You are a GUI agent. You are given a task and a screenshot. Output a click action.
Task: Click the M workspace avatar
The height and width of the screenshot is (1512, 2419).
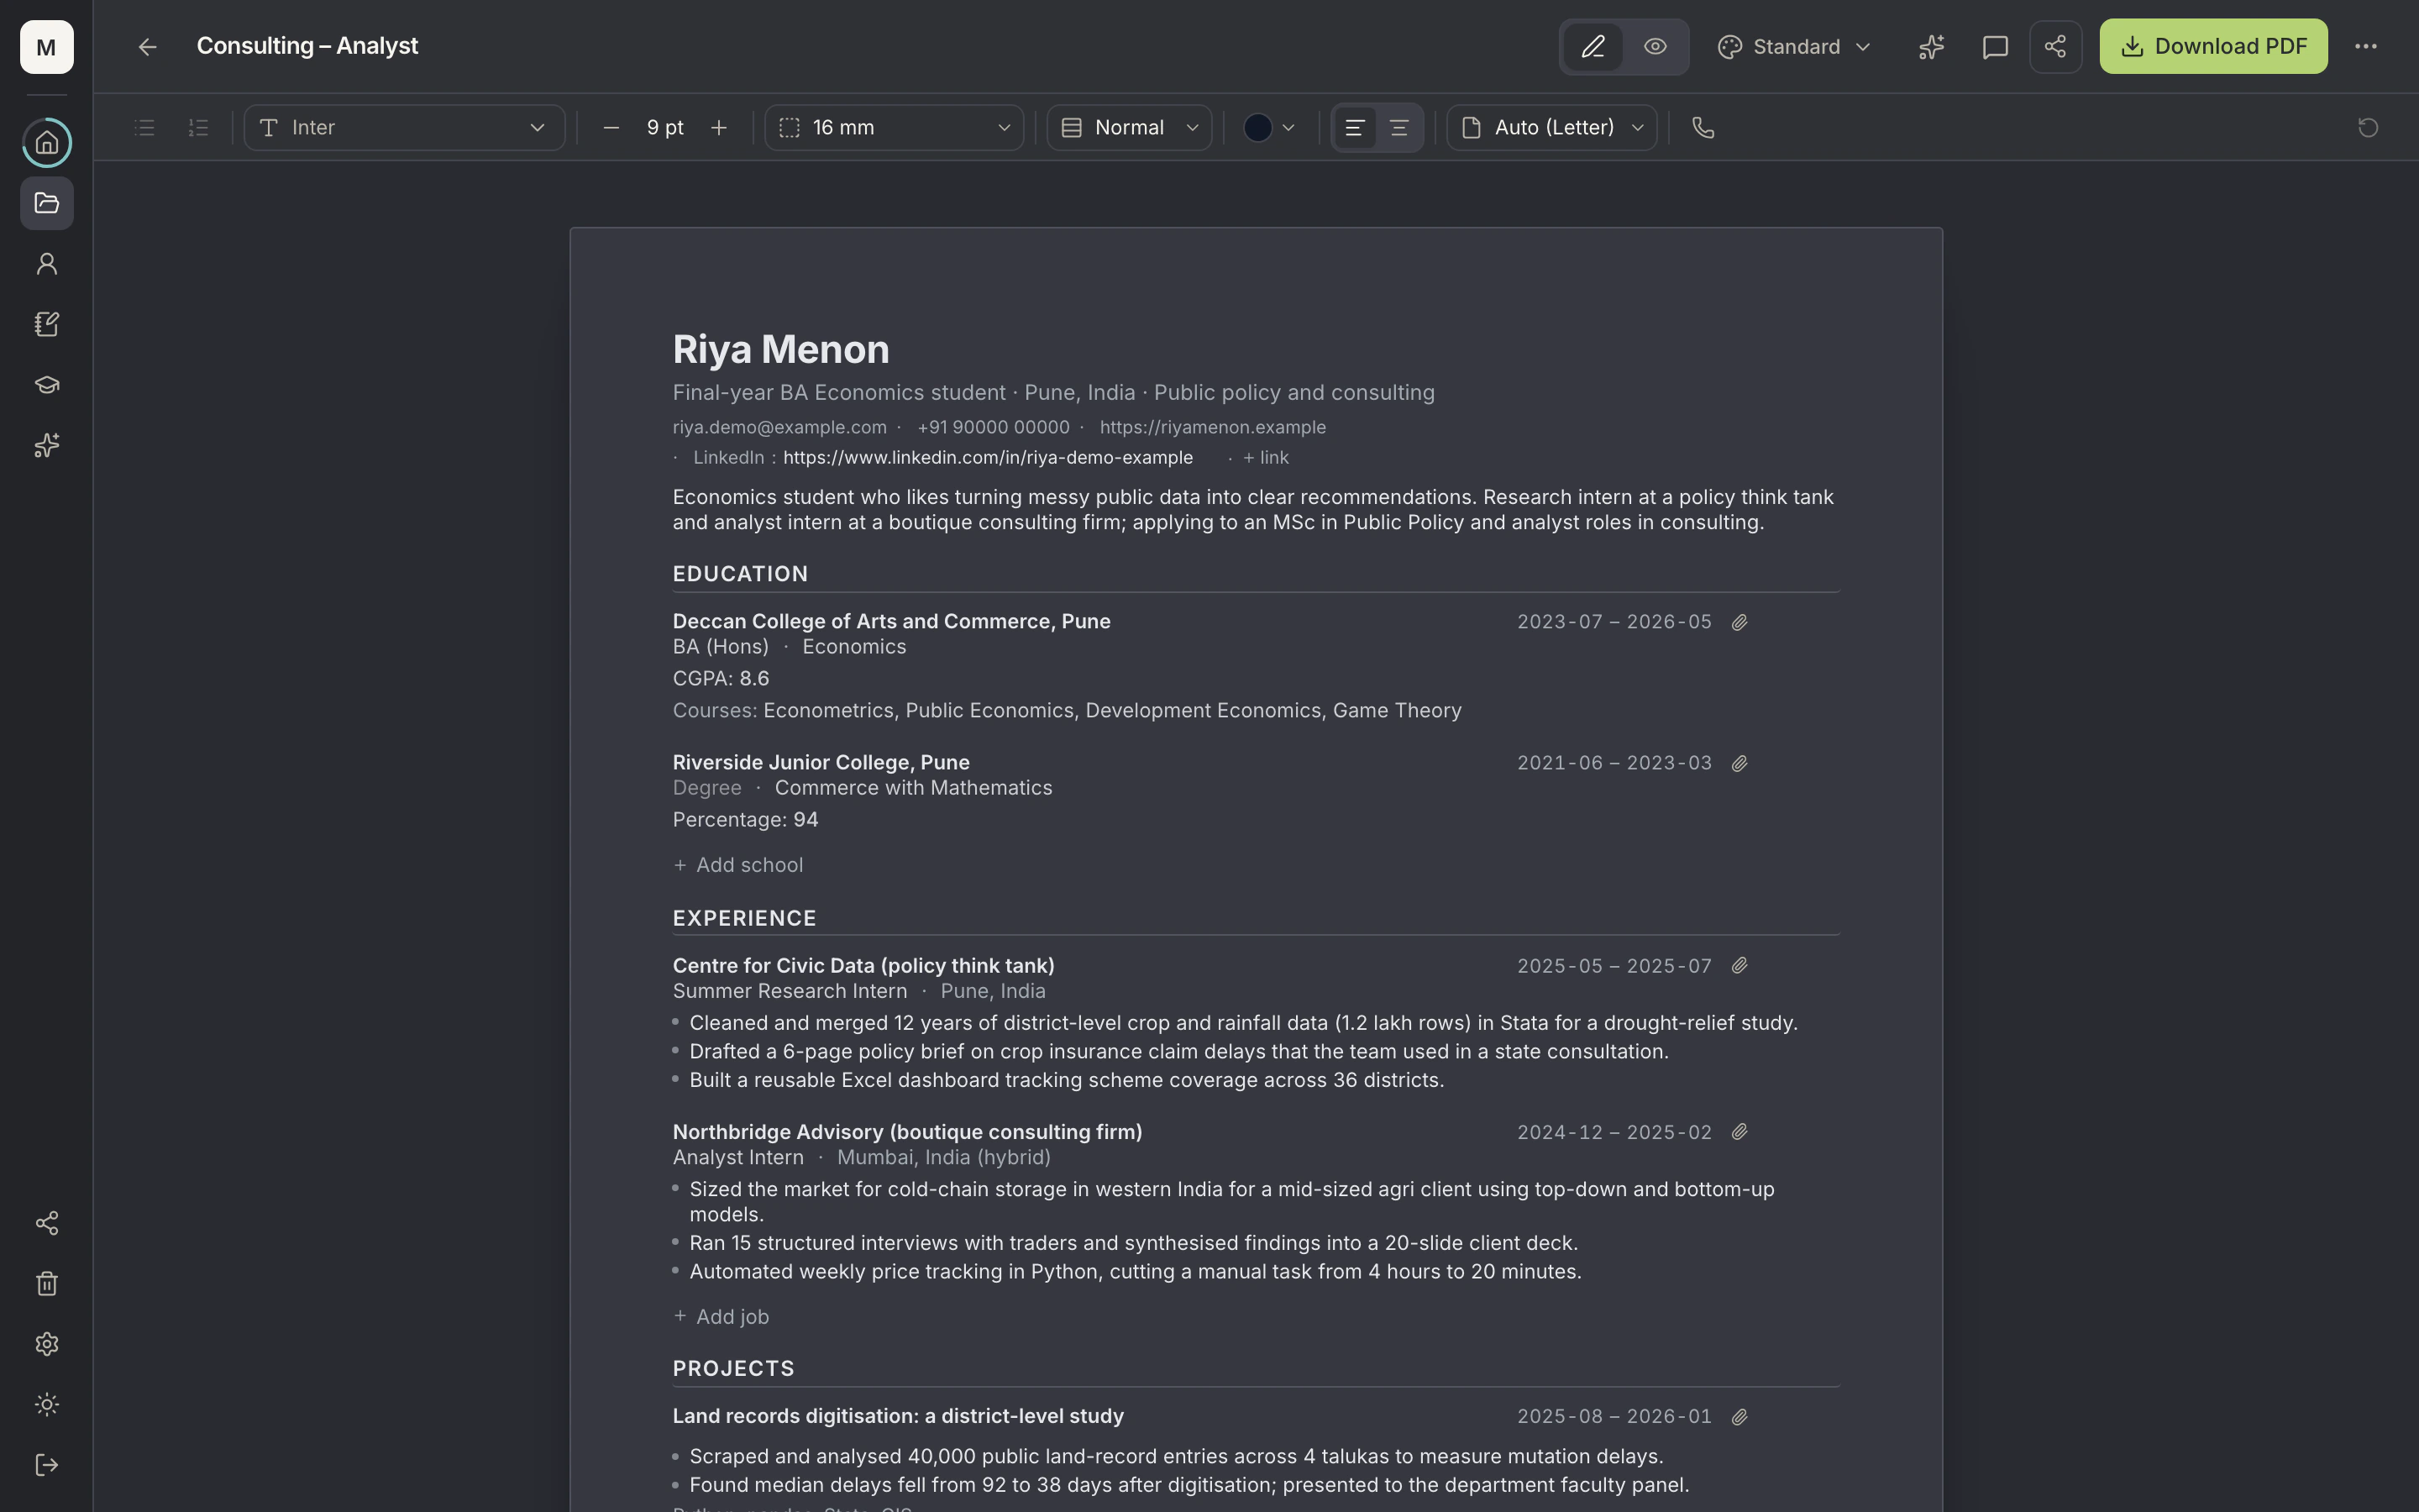click(x=47, y=47)
